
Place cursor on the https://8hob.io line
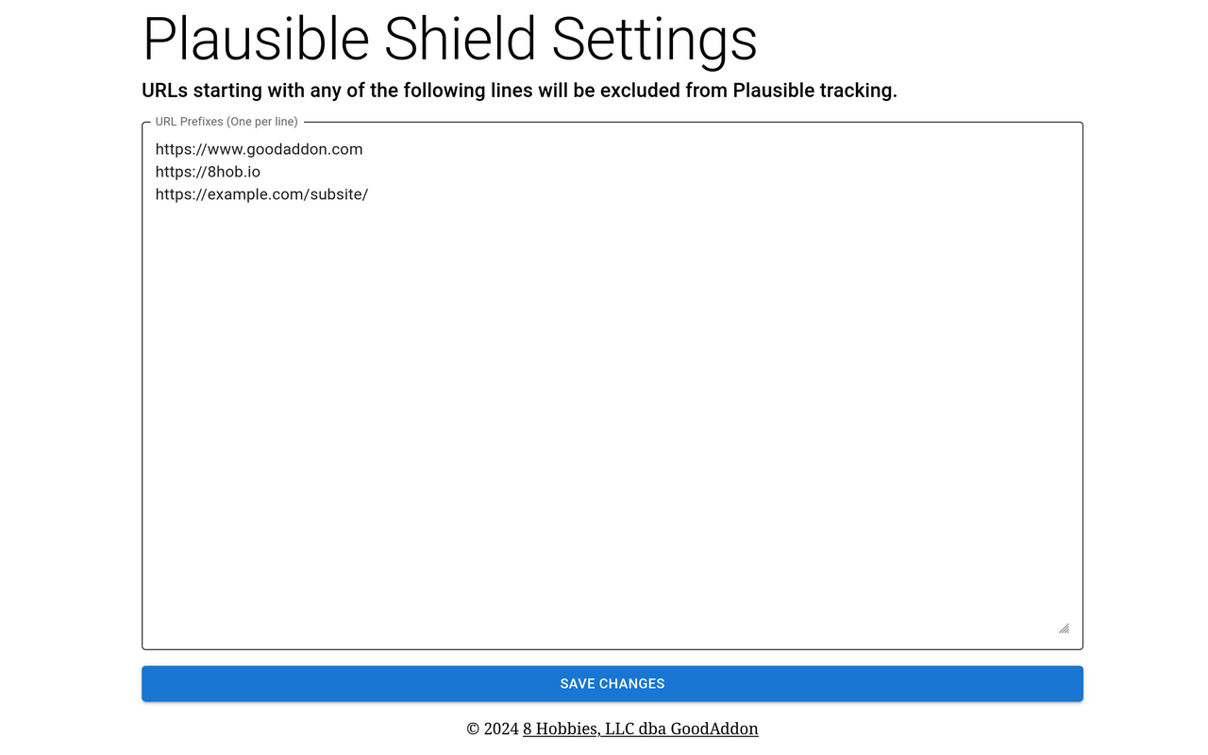pos(208,171)
